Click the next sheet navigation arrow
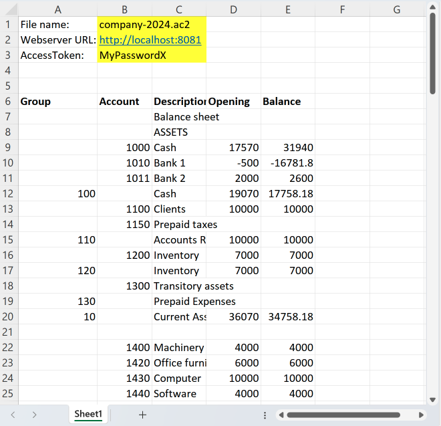441x426 pixels. click(x=34, y=415)
